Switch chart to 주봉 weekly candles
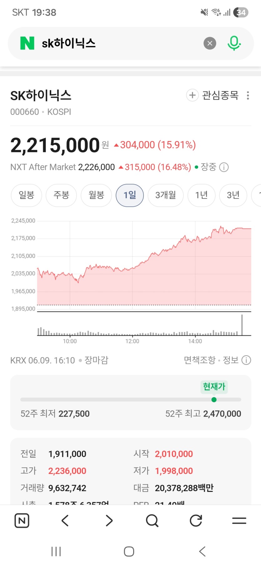The width and height of the screenshot is (261, 567). click(x=61, y=195)
